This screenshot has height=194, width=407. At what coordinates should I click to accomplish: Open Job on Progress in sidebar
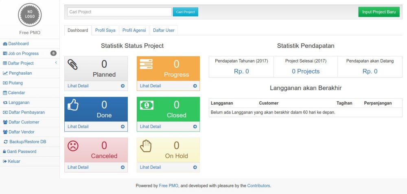23,54
